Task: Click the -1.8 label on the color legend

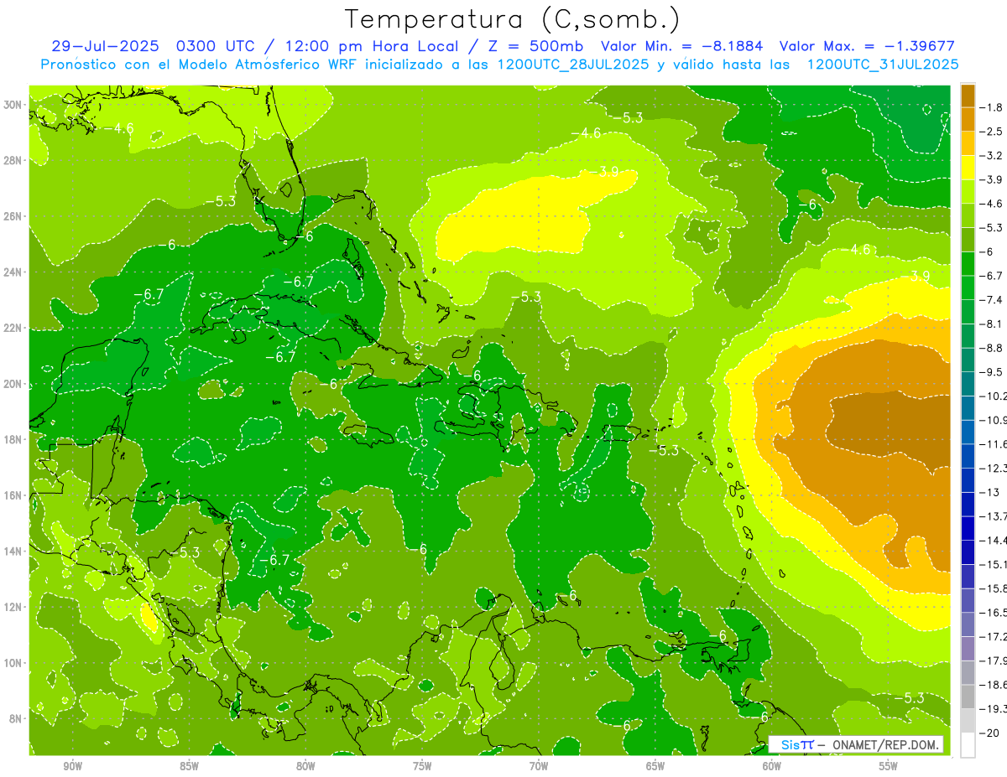Action: (x=992, y=107)
